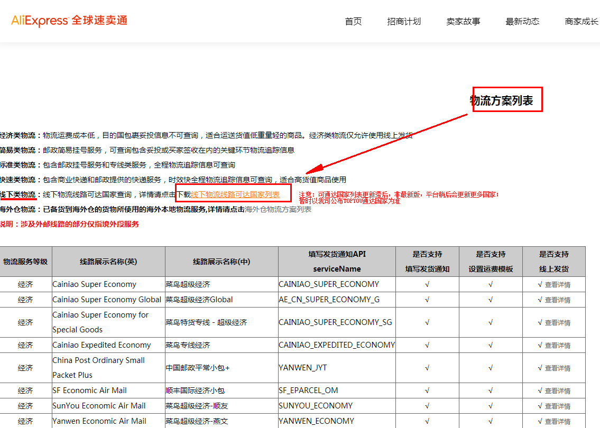Select the CAINIAO_EXPEDITED_ECONOMY cell
The image size is (600, 428).
(337, 345)
